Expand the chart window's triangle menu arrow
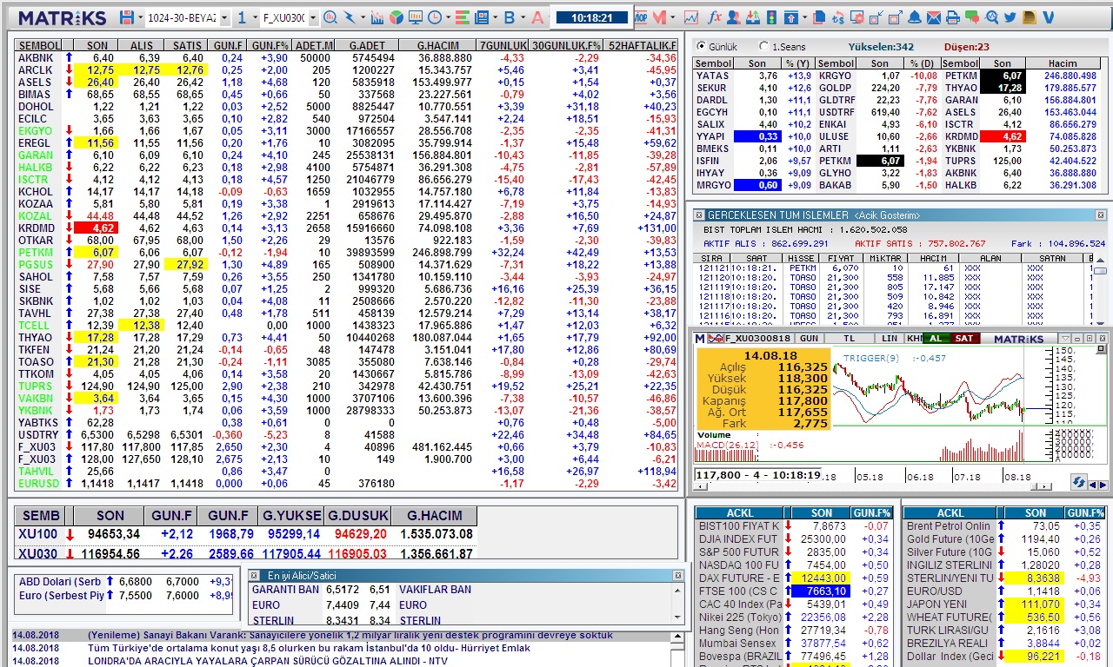 1065,338
